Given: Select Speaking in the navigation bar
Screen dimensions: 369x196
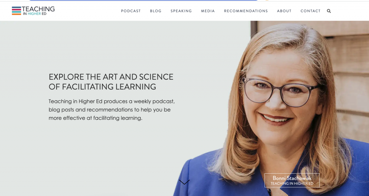Looking at the screenshot, I should [x=181, y=11].
